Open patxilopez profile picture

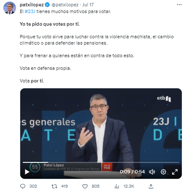pyautogui.click(x=10, y=8)
